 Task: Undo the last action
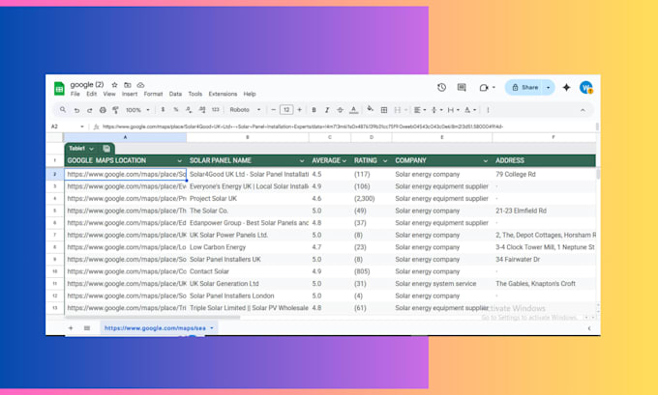76,110
